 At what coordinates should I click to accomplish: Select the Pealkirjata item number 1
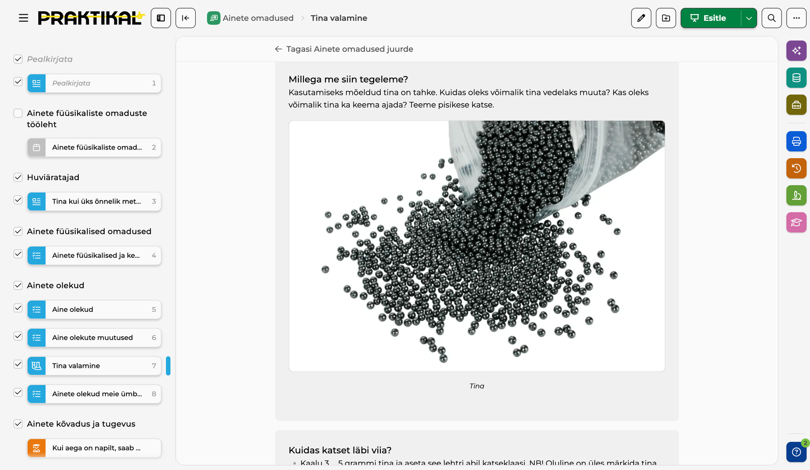pos(94,83)
